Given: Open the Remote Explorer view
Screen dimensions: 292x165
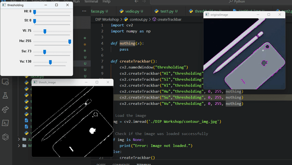Looking at the screenshot, I should [5, 82].
